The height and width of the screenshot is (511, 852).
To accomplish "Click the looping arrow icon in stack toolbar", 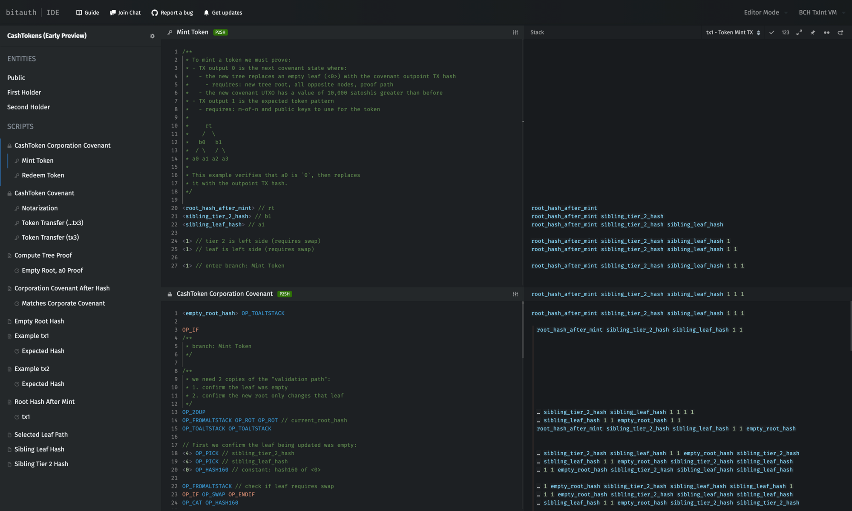I will [x=840, y=32].
